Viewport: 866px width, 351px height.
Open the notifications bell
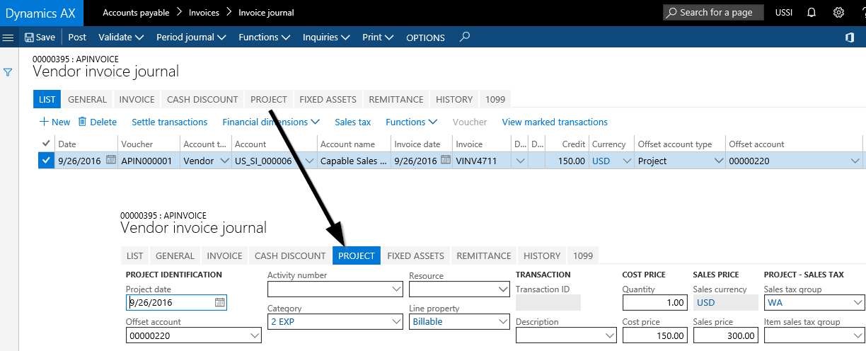[x=812, y=13]
